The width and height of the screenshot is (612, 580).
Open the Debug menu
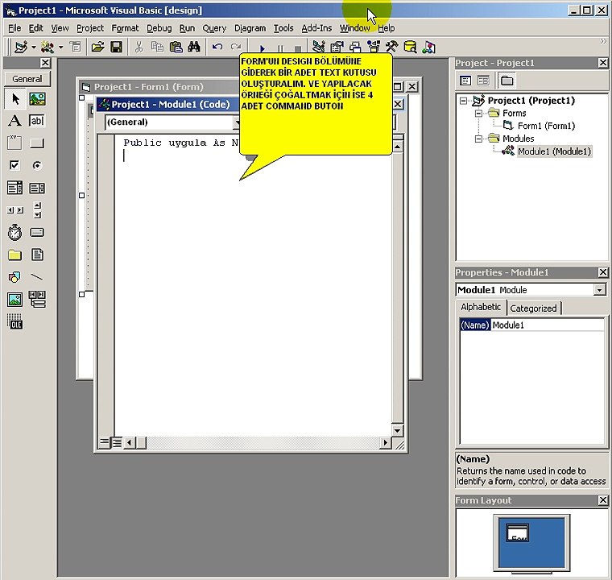pos(159,28)
